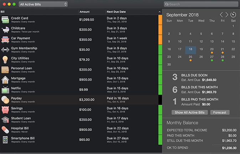Select the Gym Membership dumbbell icon
This screenshot has height=154, width=240.
coord(5,49)
